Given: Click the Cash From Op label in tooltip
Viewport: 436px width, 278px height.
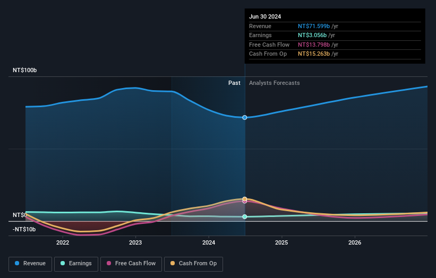Looking at the screenshot, I should click(x=268, y=54).
